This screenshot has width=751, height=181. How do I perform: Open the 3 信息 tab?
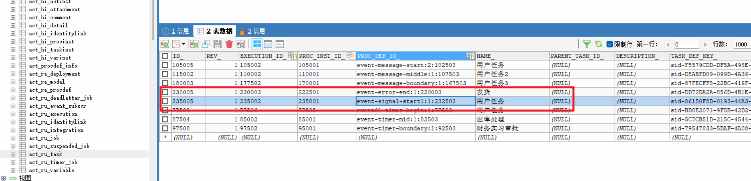click(252, 31)
